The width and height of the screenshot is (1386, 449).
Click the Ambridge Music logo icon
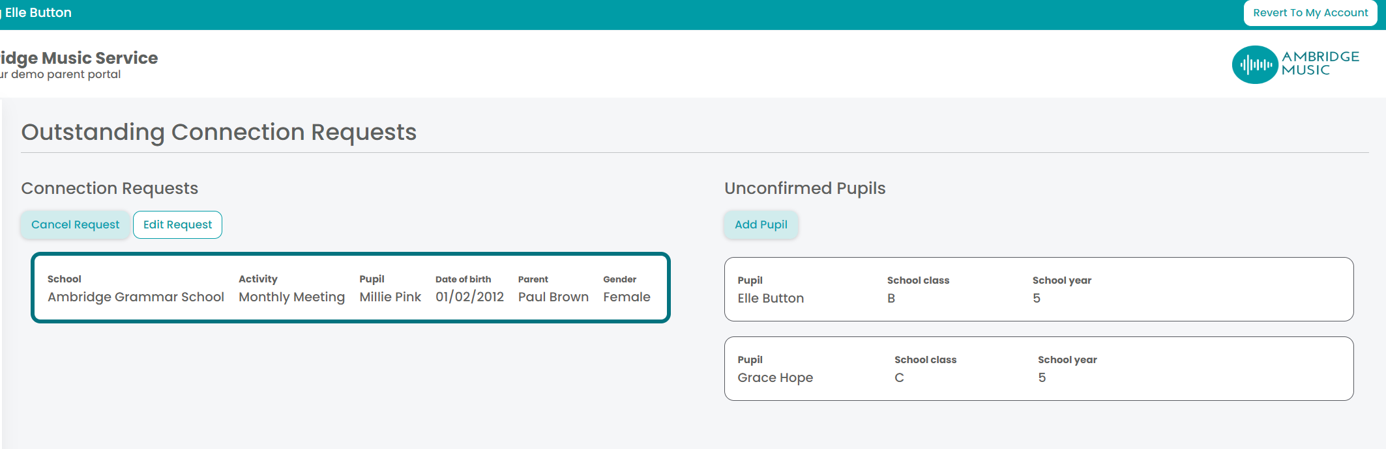(x=1254, y=64)
